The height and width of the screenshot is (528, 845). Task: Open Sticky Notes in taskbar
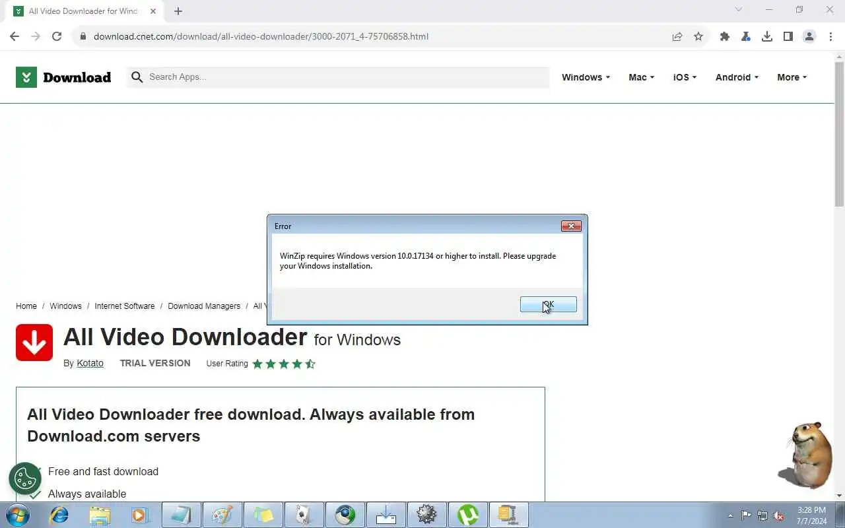point(263,515)
